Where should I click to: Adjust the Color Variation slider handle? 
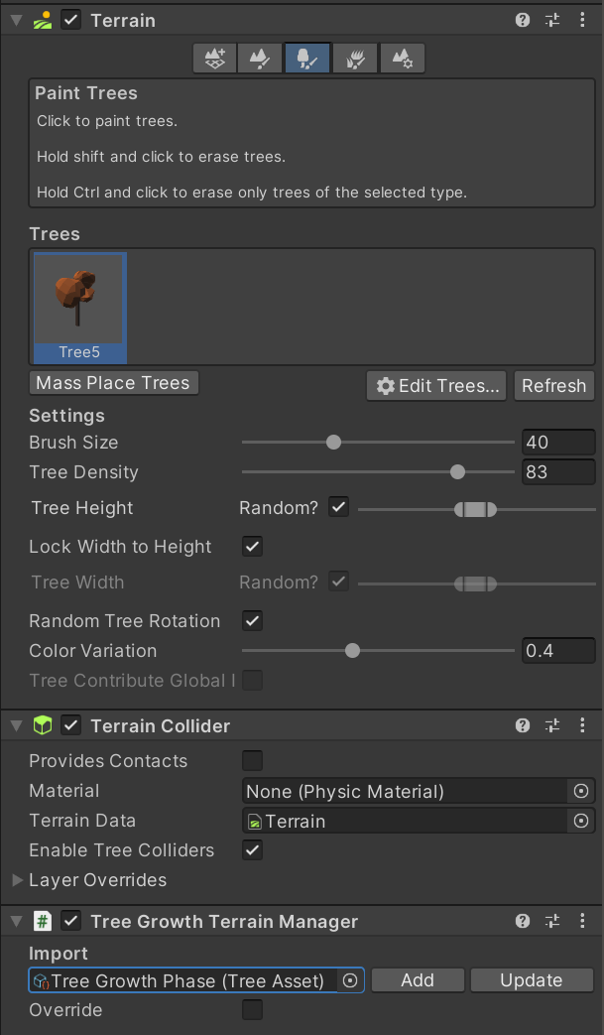click(x=353, y=651)
